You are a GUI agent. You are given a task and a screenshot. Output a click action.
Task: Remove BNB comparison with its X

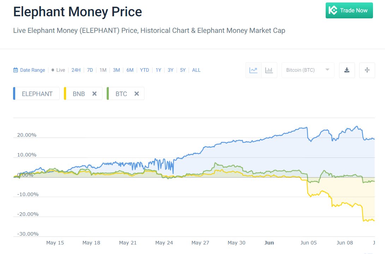[x=94, y=94]
